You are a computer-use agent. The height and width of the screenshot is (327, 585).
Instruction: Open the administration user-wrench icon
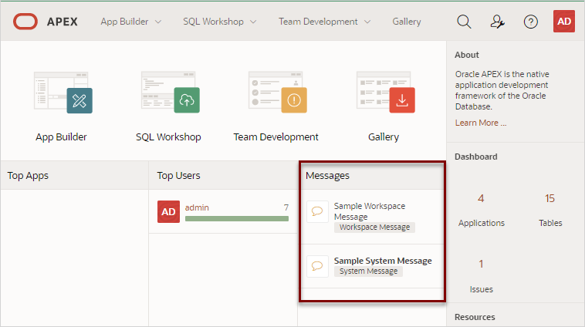pyautogui.click(x=497, y=22)
